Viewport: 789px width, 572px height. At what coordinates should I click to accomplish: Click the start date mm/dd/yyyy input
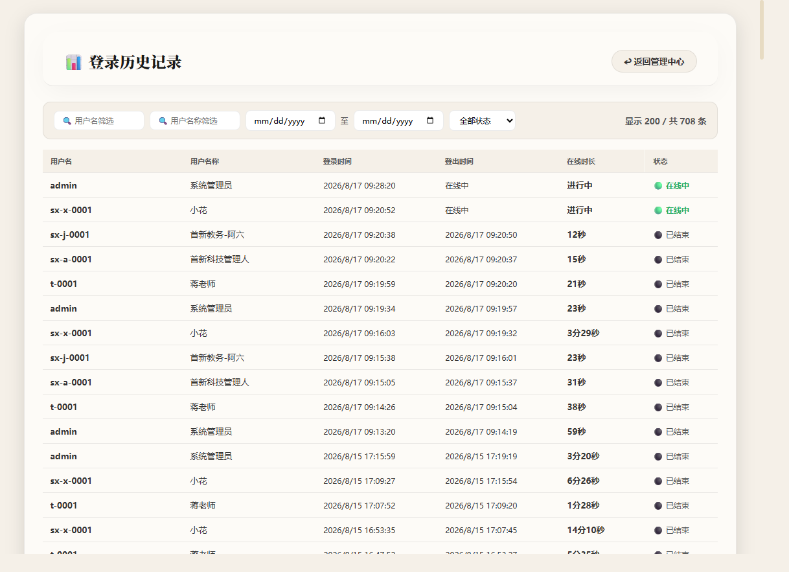click(x=290, y=120)
